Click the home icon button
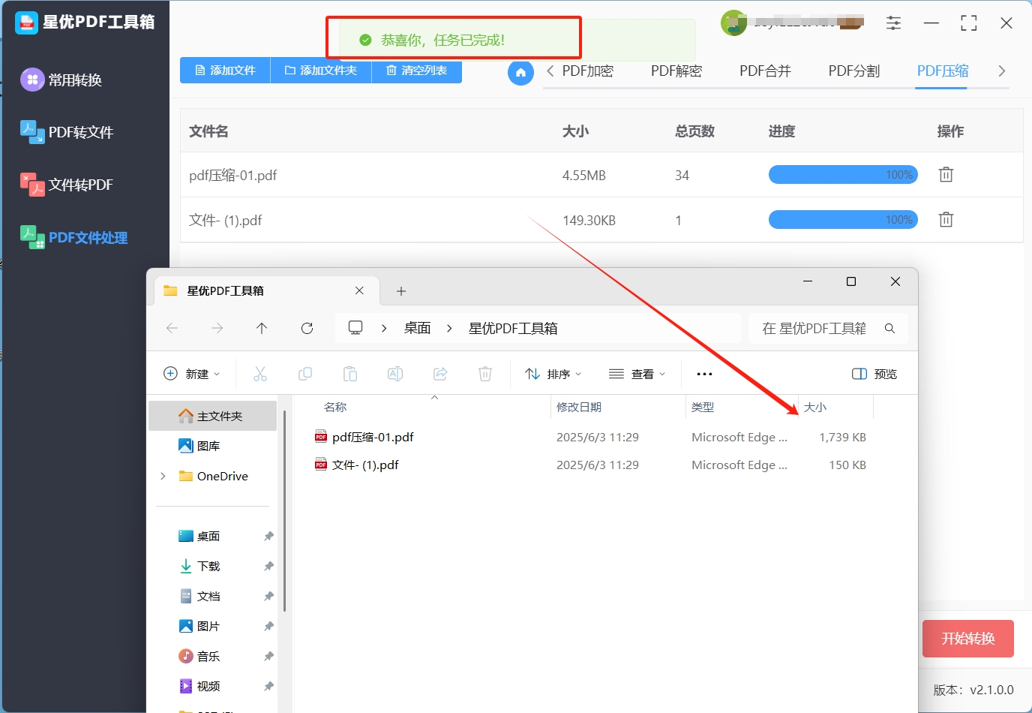This screenshot has height=713, width=1032. [520, 73]
